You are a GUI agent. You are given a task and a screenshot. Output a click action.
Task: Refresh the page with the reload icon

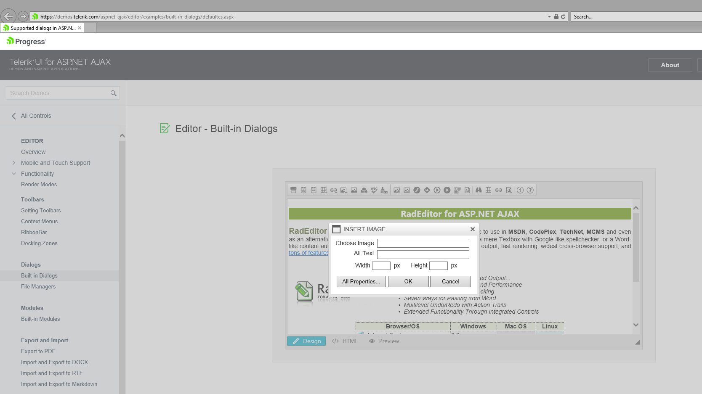(x=563, y=17)
